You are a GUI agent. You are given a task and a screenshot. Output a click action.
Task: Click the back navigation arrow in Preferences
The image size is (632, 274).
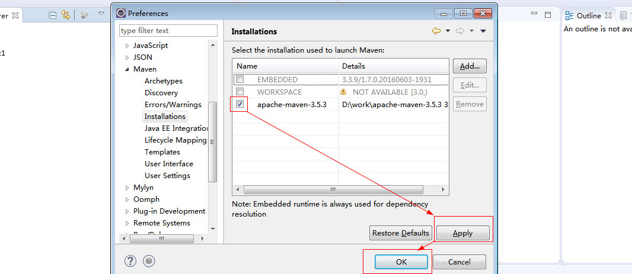436,31
